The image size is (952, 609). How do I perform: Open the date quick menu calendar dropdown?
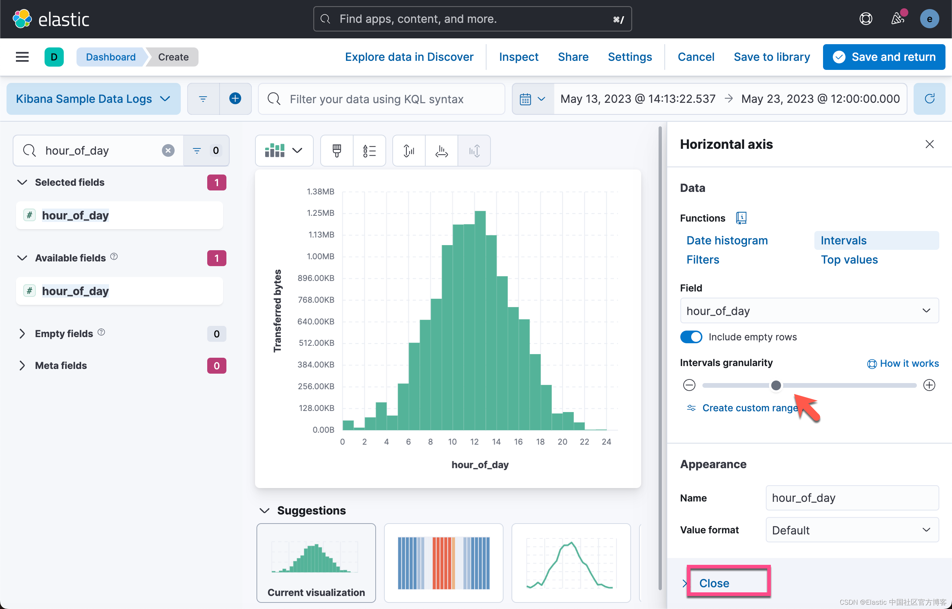pyautogui.click(x=533, y=98)
